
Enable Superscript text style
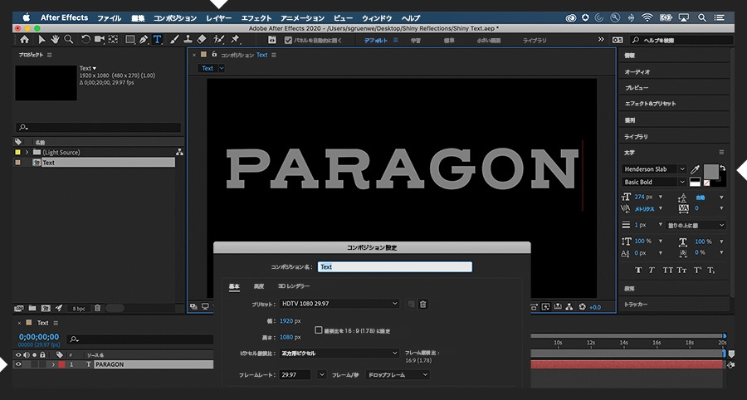point(697,270)
